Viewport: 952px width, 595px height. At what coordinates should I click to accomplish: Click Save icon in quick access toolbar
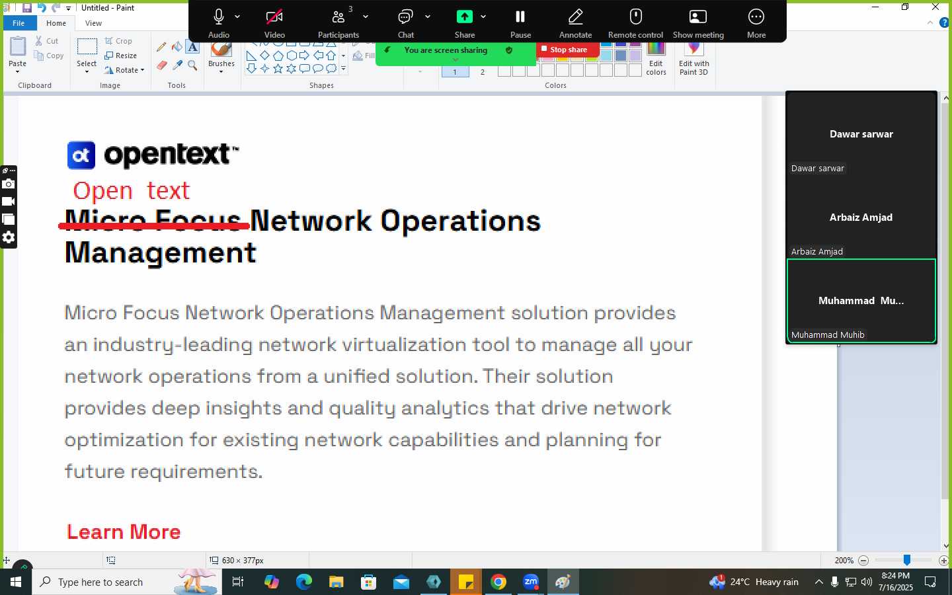coord(27,8)
